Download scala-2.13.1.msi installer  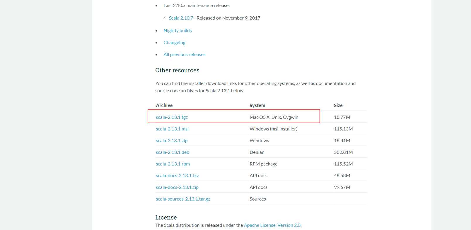pos(172,129)
